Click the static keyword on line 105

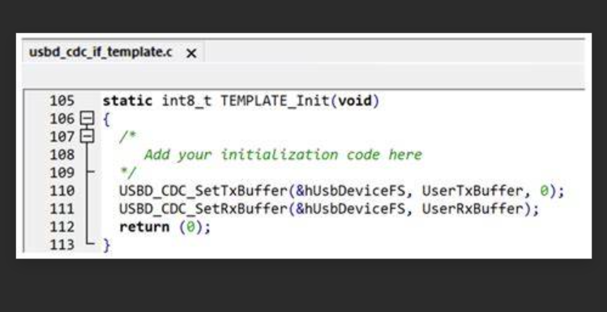tap(127, 101)
